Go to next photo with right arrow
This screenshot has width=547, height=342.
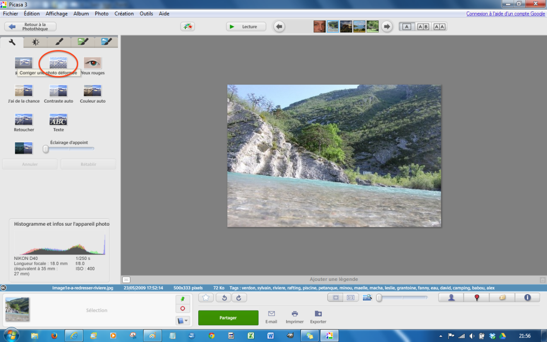[x=387, y=27]
